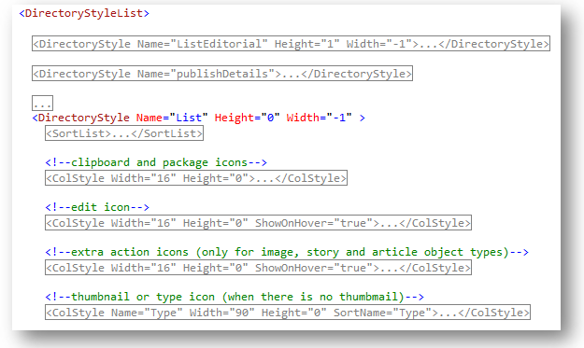Click the edit icon comment line
Image resolution: width=584 pixels, height=348 pixels.
(x=97, y=207)
